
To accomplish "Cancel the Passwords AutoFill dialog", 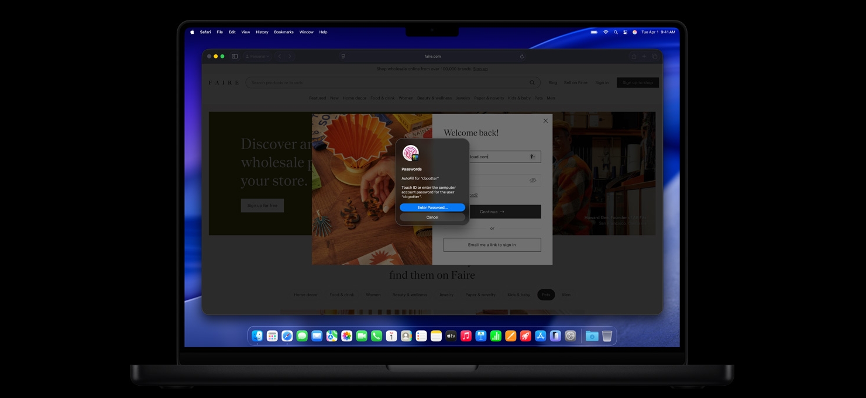I will point(432,217).
